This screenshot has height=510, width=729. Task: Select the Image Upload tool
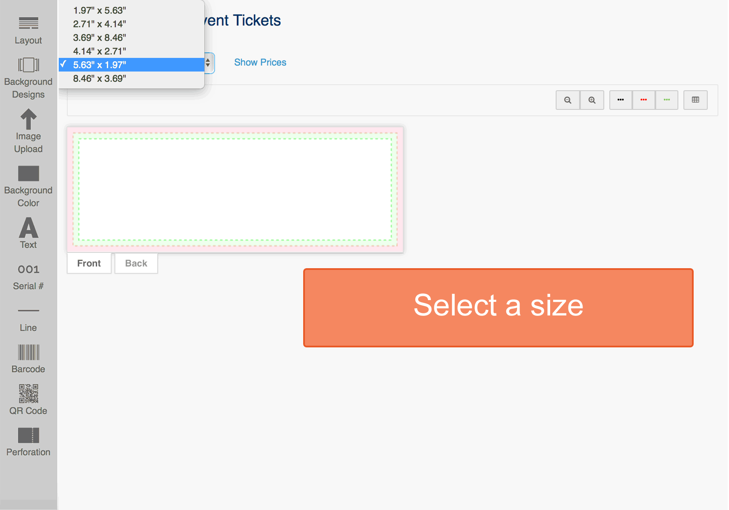click(28, 131)
